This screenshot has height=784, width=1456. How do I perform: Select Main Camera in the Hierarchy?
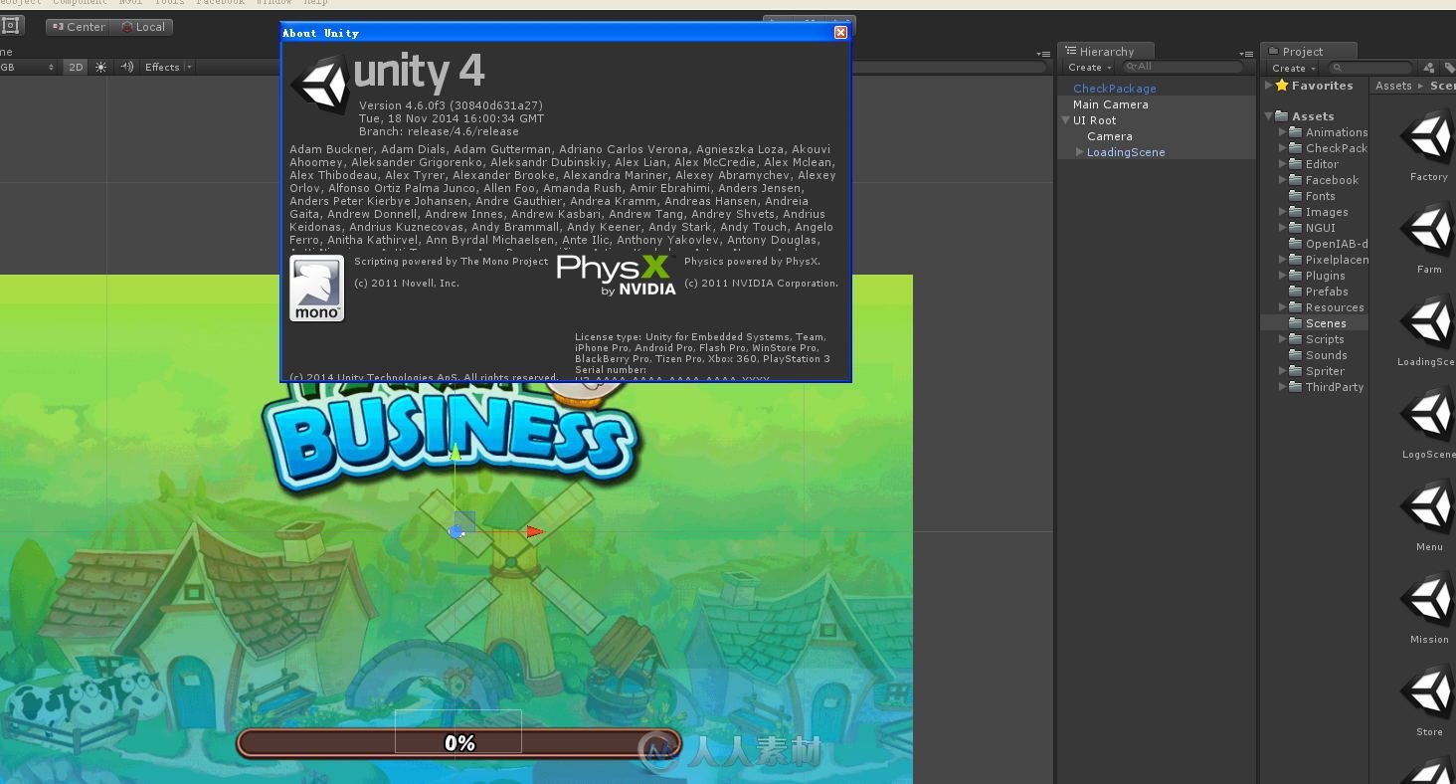[x=1110, y=104]
